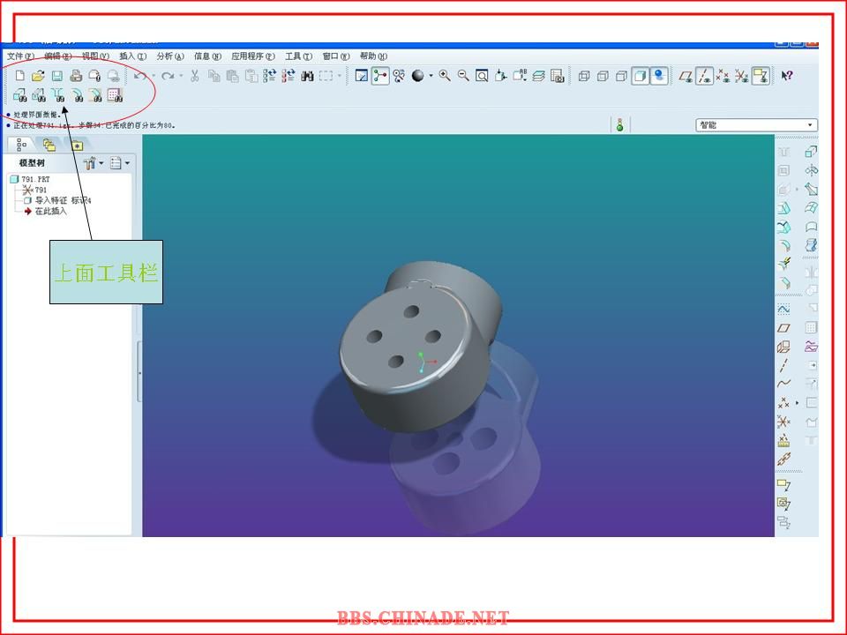Viewport: 847px width, 635px height.
Task: Click the traffic light regeneration status icon
Action: click(619, 124)
